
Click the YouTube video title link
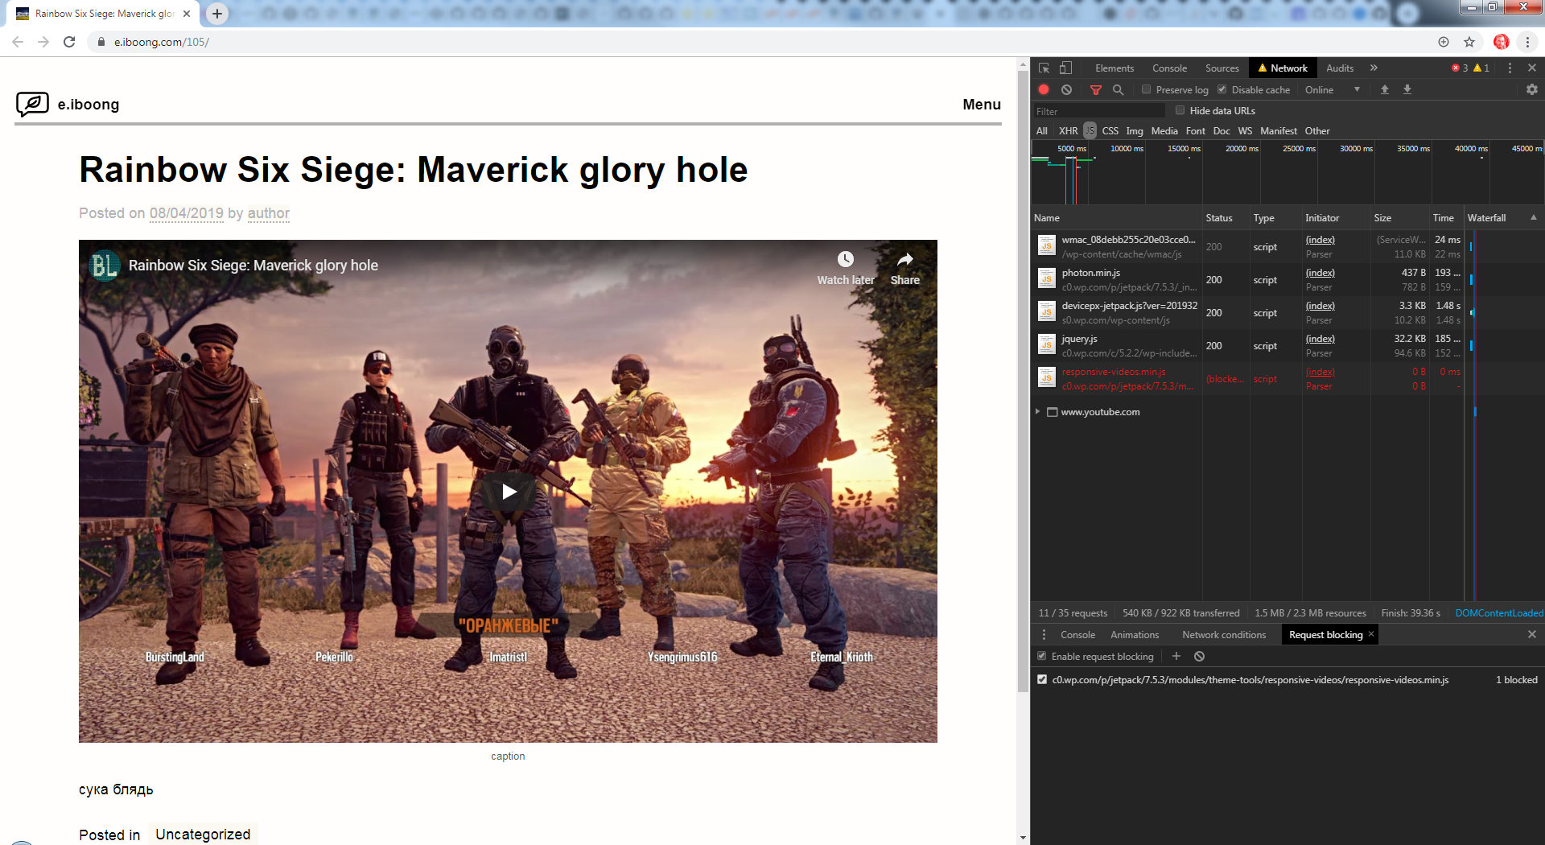(x=253, y=266)
